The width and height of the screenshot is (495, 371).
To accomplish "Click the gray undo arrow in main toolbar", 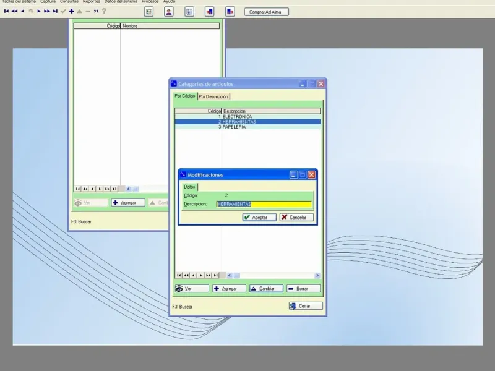I will click(31, 11).
